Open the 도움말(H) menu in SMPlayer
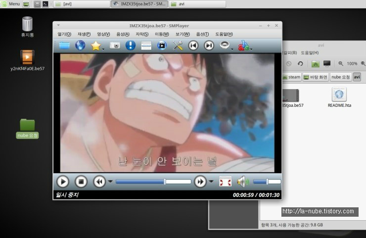366x238 pixels. (x=224, y=34)
